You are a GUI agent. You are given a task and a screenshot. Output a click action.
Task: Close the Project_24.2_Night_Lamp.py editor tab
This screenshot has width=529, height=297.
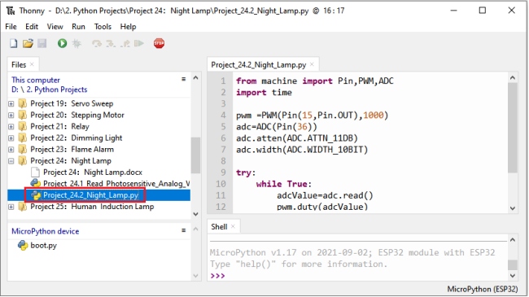312,64
